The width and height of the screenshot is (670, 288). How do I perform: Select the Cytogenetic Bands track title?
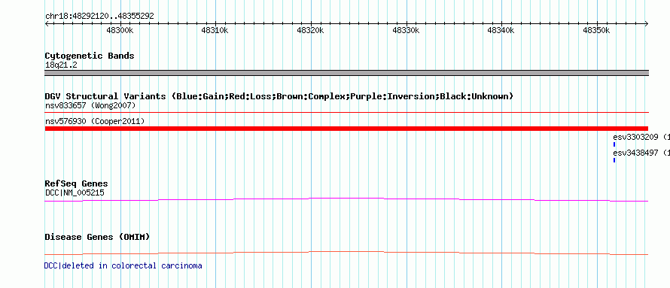coord(90,56)
